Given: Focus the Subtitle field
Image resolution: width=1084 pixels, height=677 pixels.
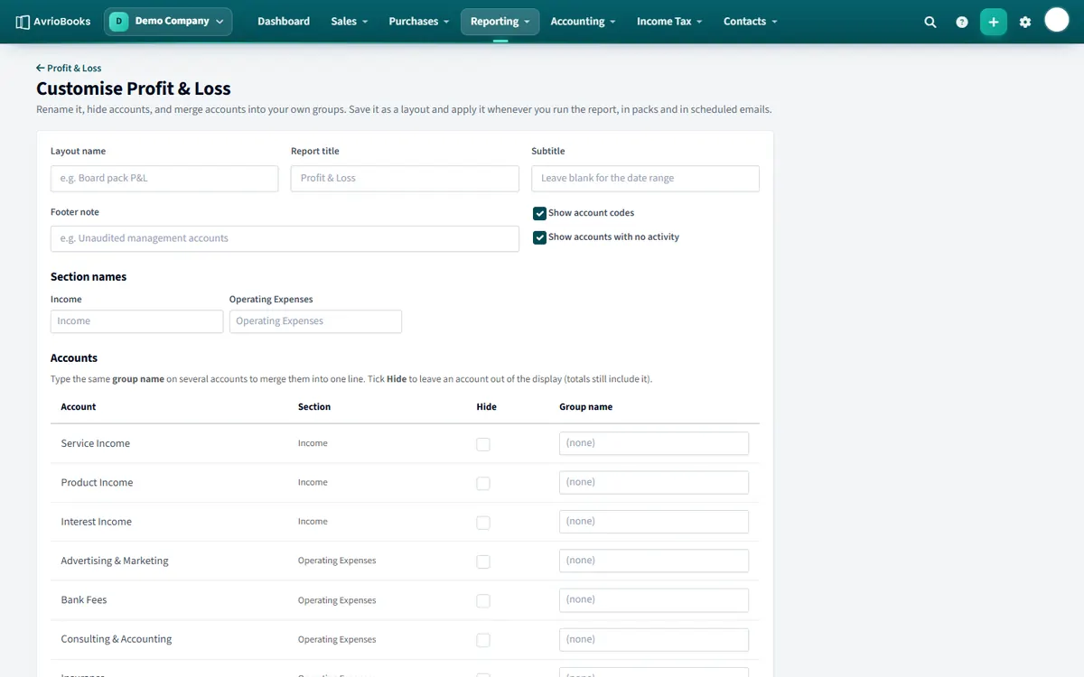Looking at the screenshot, I should click(645, 179).
